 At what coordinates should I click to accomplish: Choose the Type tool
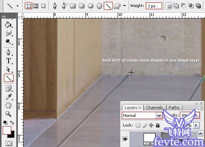click(9, 61)
